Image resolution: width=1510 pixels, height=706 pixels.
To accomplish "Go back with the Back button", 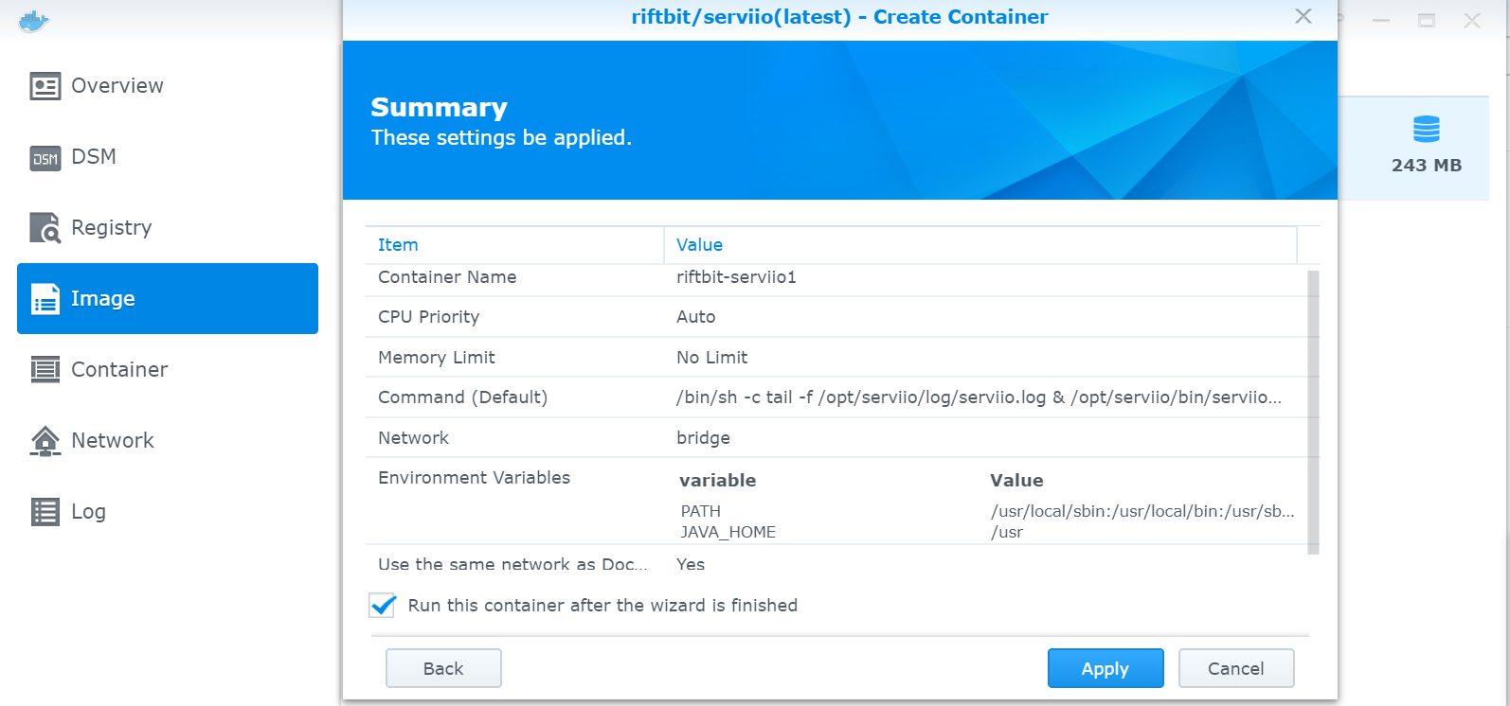I will coord(443,668).
